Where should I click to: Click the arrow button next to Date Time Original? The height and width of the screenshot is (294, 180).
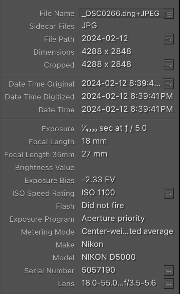(169, 84)
